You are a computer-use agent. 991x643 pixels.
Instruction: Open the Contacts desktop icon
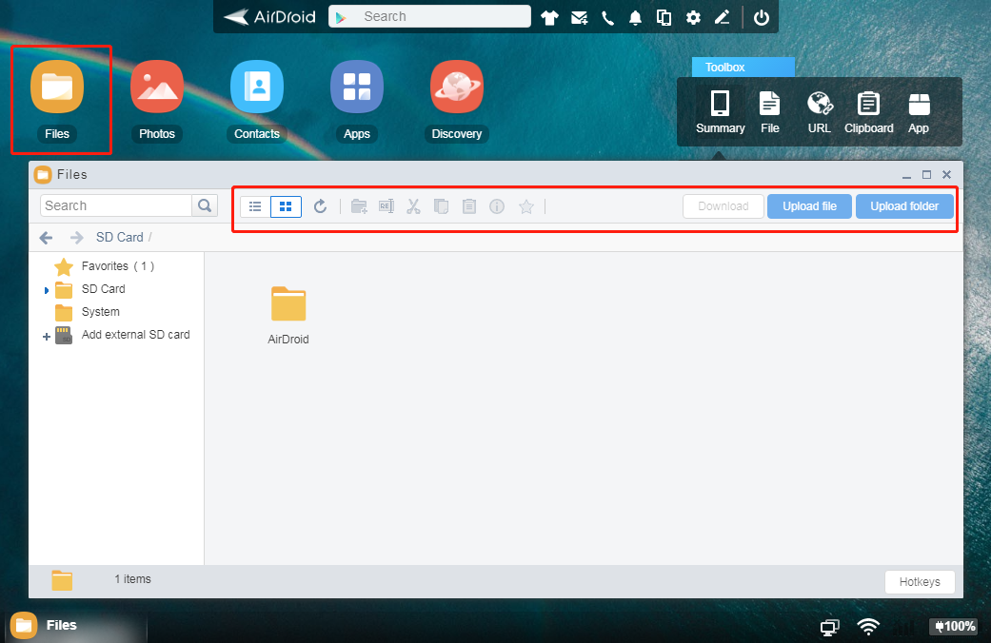coord(257,87)
